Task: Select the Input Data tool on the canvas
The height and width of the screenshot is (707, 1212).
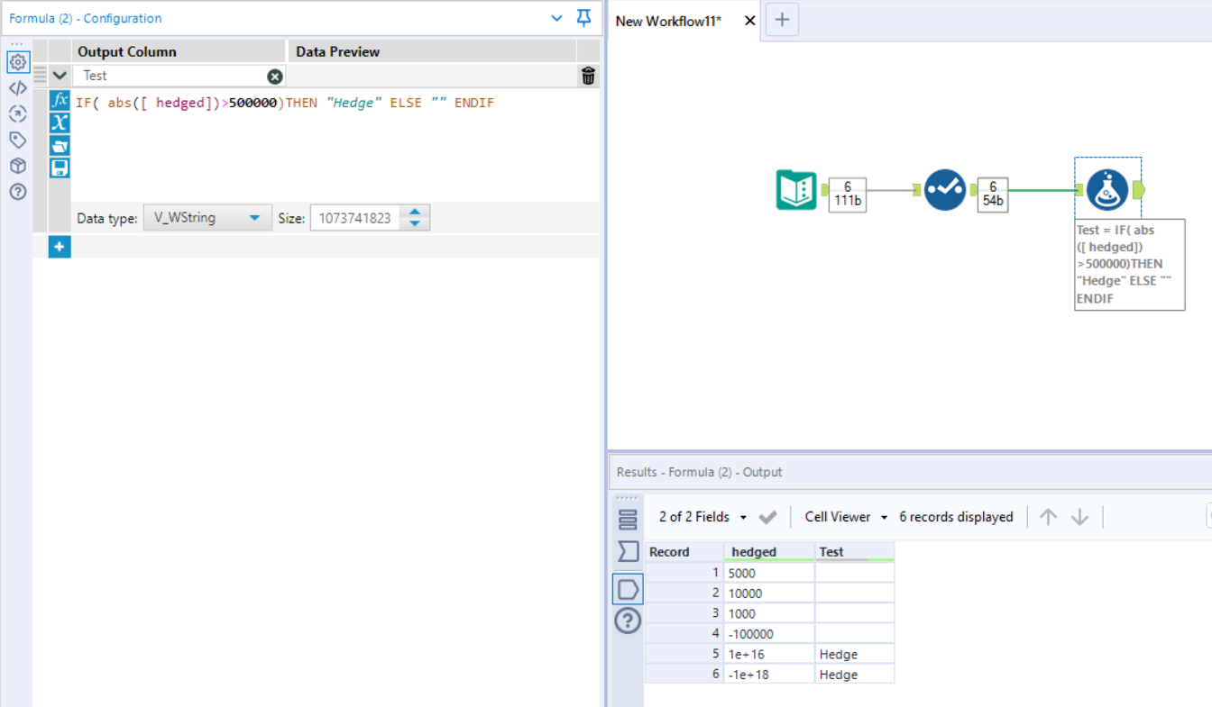Action: 797,190
